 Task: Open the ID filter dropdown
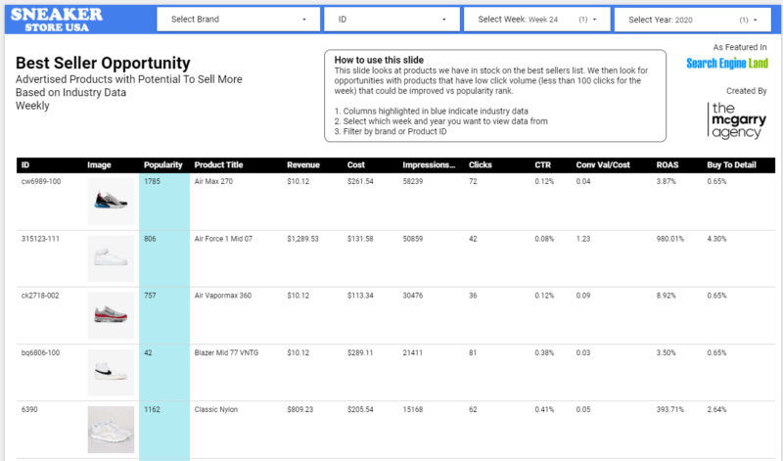point(393,20)
